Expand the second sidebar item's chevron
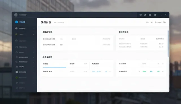This screenshot has width=181, height=104. coord(34,28)
